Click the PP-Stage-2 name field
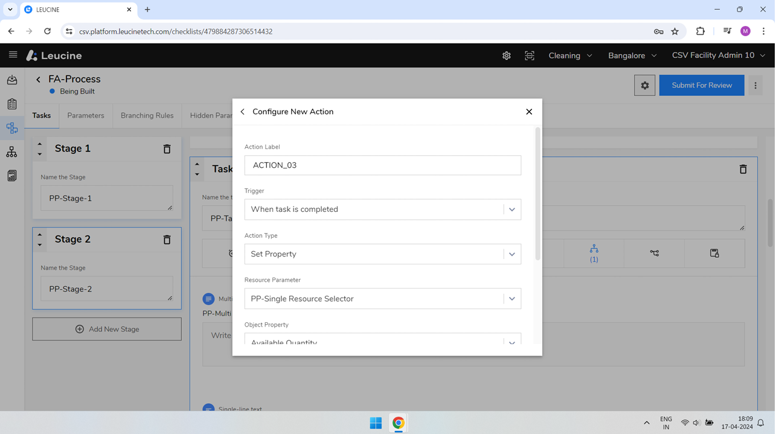This screenshot has height=434, width=776. [107, 289]
